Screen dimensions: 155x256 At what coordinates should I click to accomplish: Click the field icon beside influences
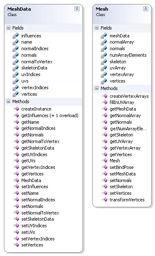16,36
